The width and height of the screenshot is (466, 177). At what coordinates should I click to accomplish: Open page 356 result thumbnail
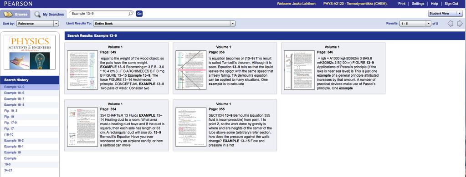191,70
